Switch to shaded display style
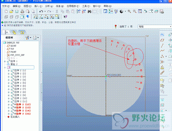Viewport: 172px width, 131px height. coord(22,17)
